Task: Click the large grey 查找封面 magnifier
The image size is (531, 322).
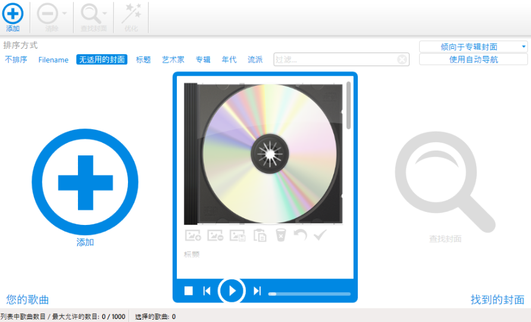Action: point(445,182)
